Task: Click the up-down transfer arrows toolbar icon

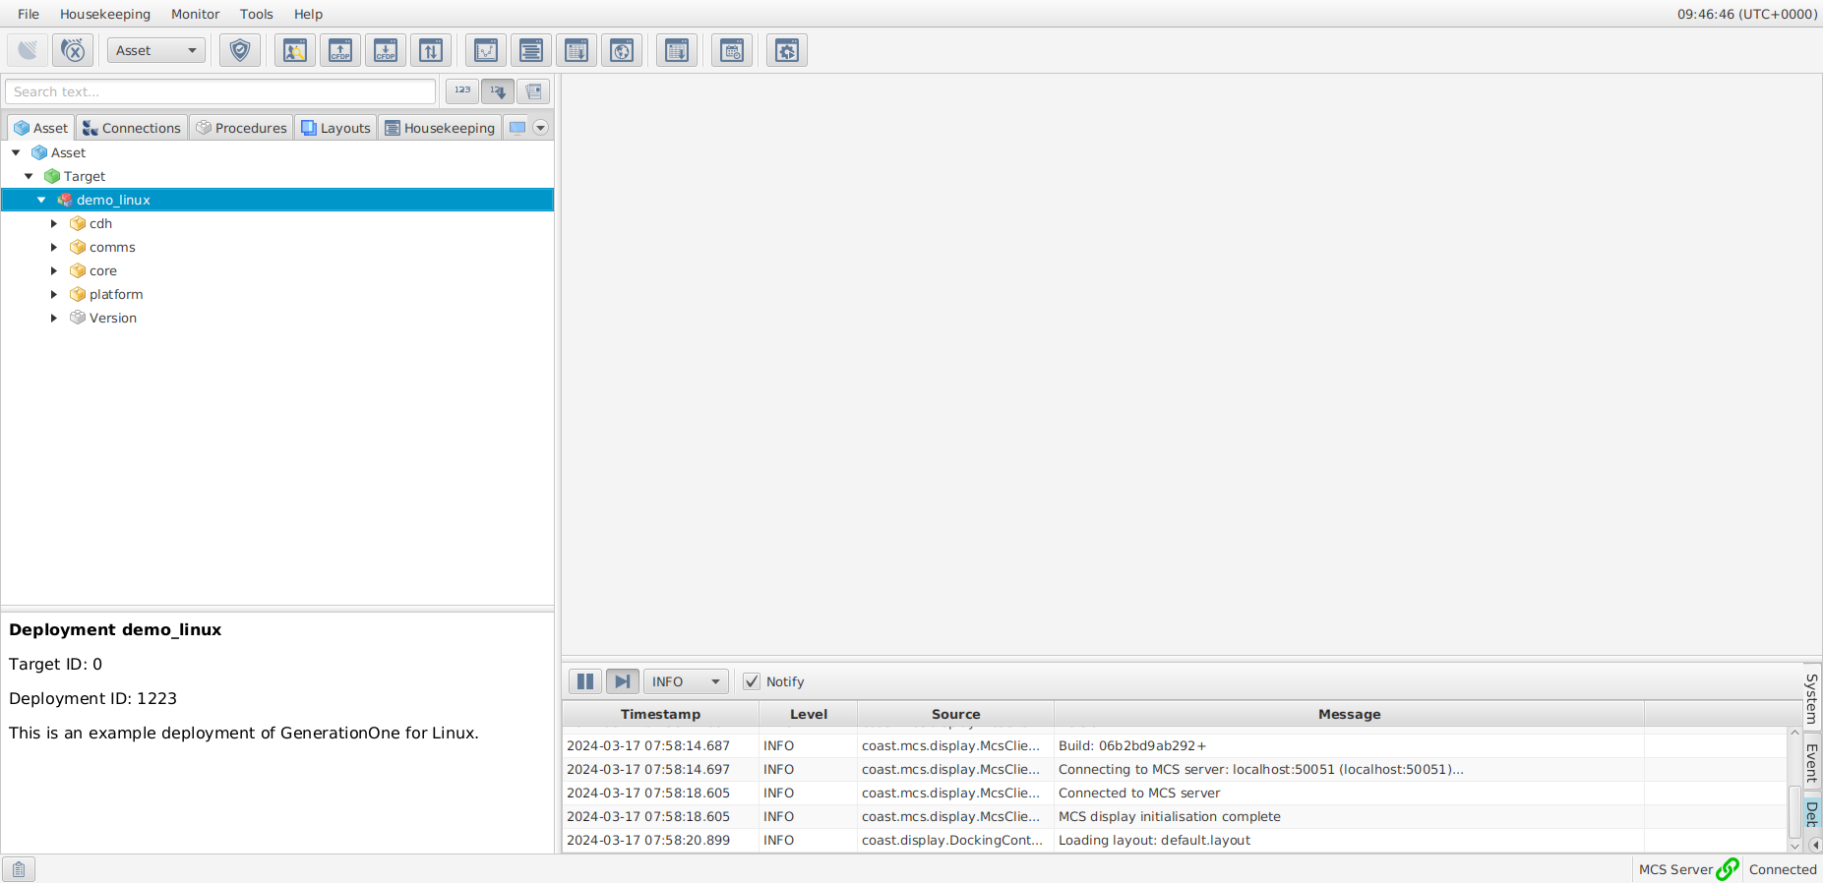Action: (431, 50)
